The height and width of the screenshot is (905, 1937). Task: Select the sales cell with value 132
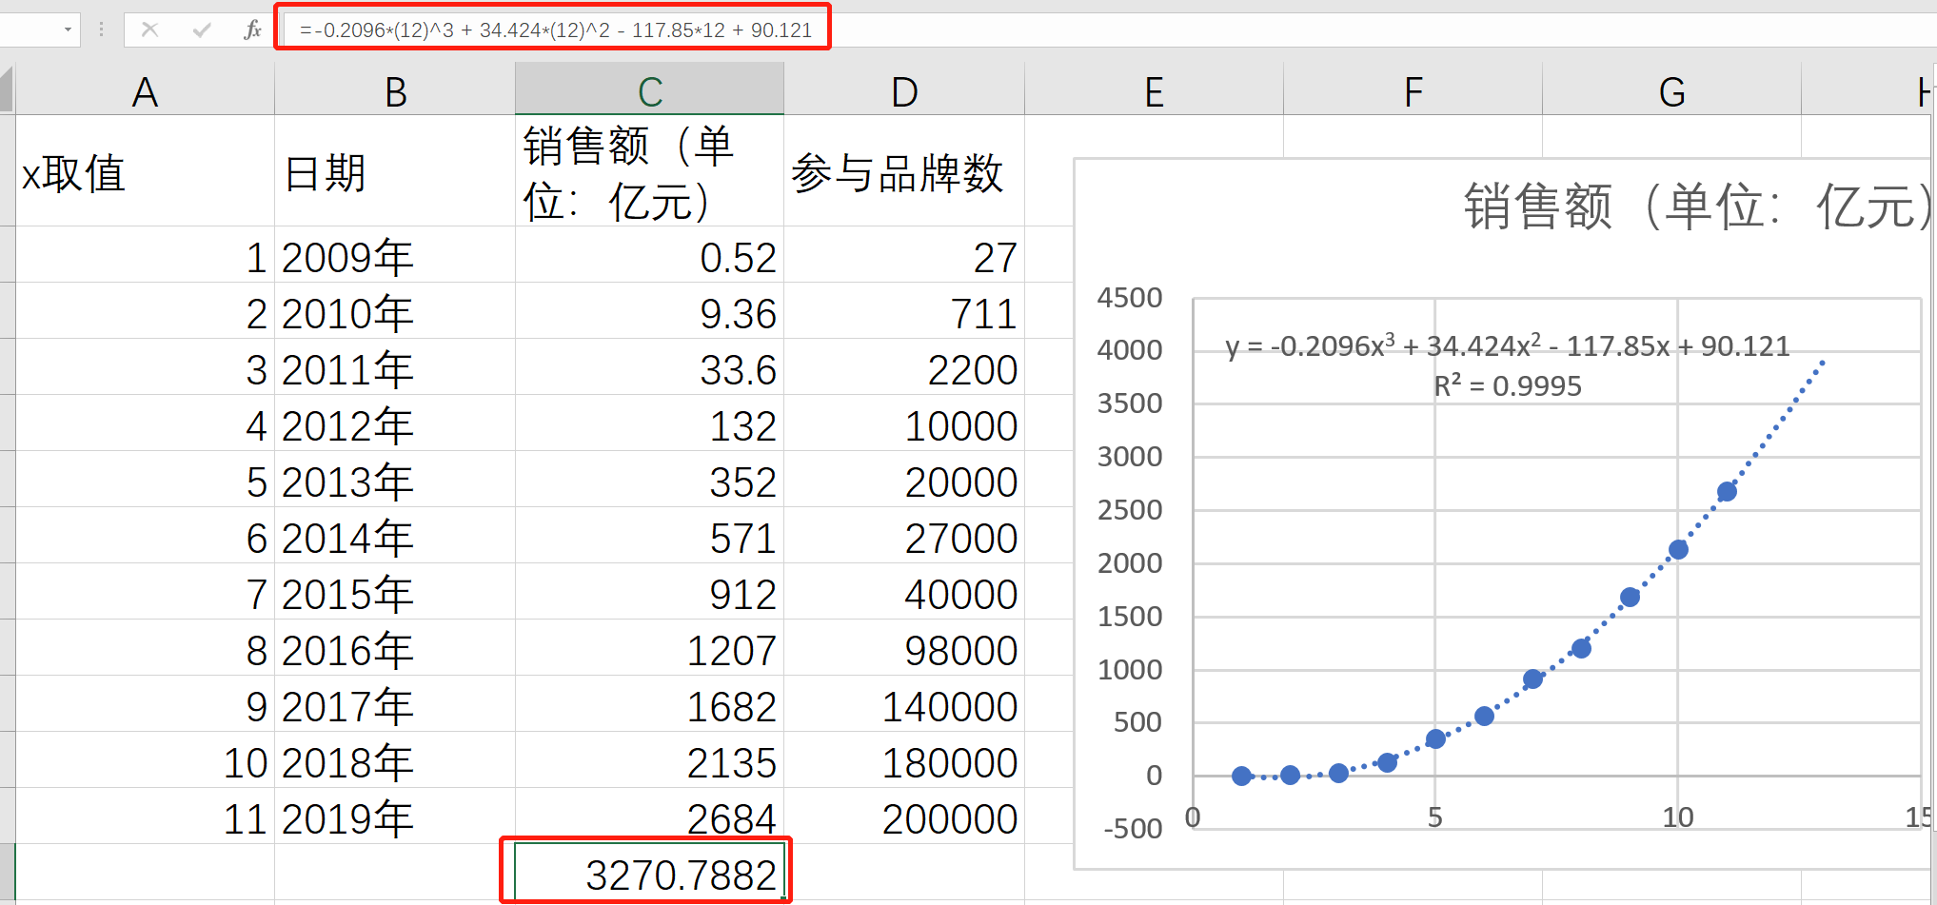[x=649, y=423]
